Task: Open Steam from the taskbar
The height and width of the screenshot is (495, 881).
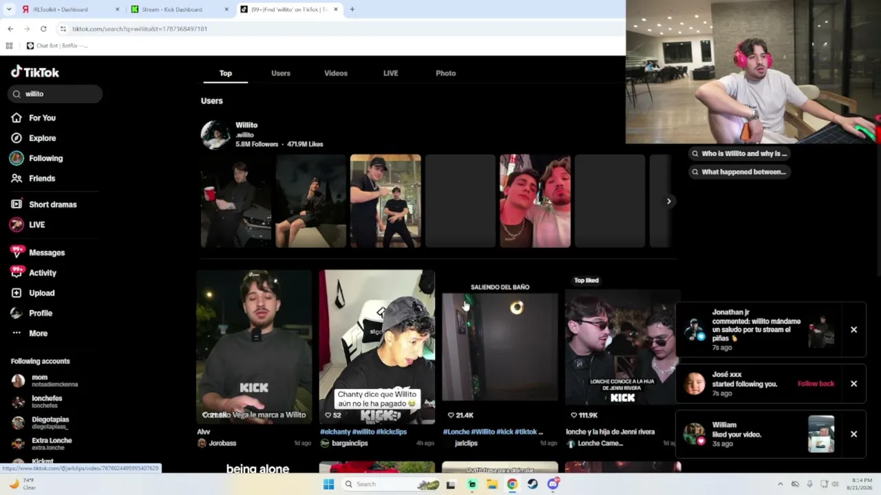Action: tap(533, 484)
